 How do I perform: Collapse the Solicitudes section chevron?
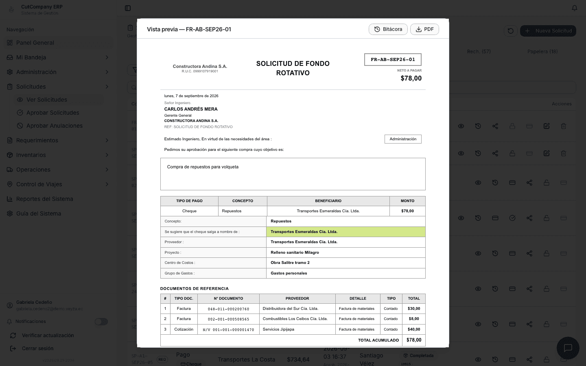(x=107, y=87)
